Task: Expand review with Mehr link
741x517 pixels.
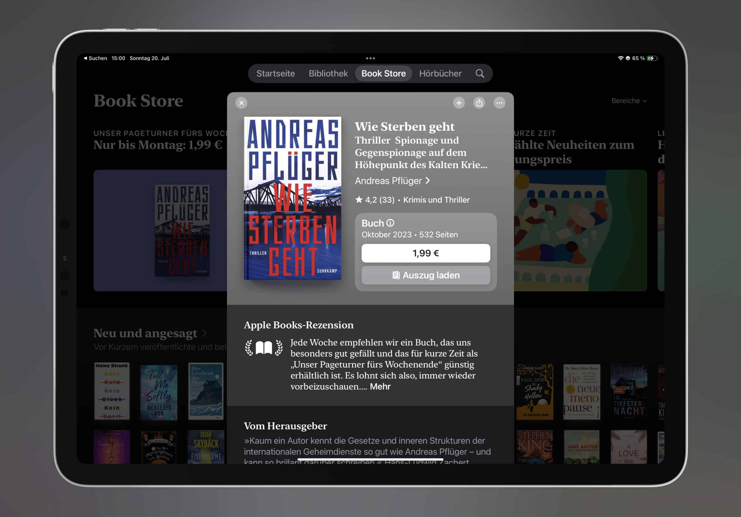Action: [380, 387]
